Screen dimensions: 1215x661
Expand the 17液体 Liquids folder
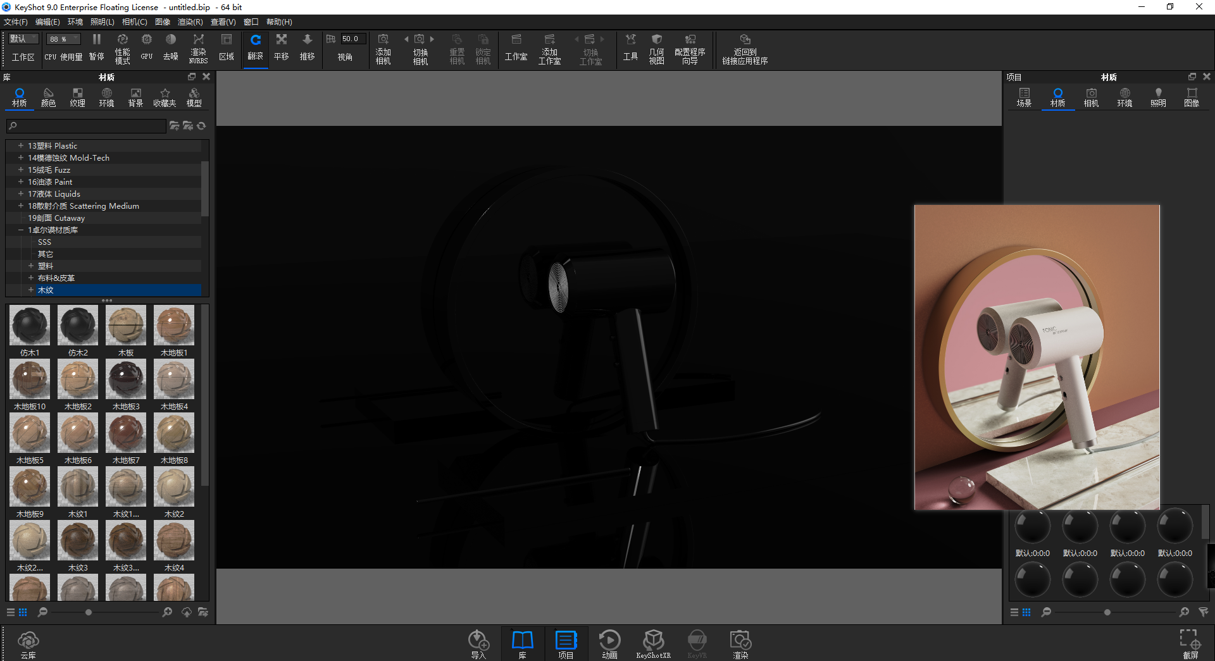pos(20,194)
